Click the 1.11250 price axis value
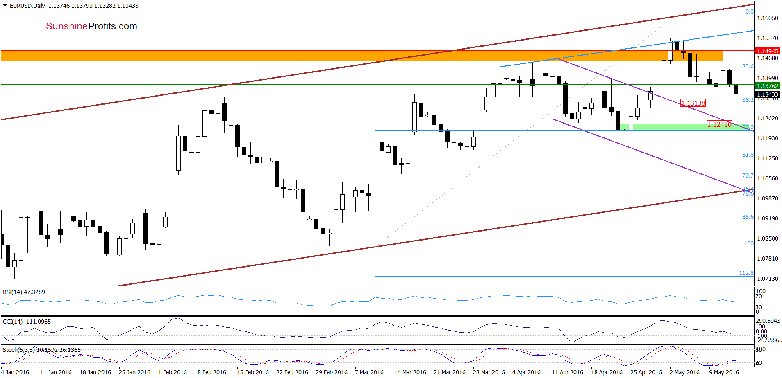782x378 pixels. click(767, 158)
